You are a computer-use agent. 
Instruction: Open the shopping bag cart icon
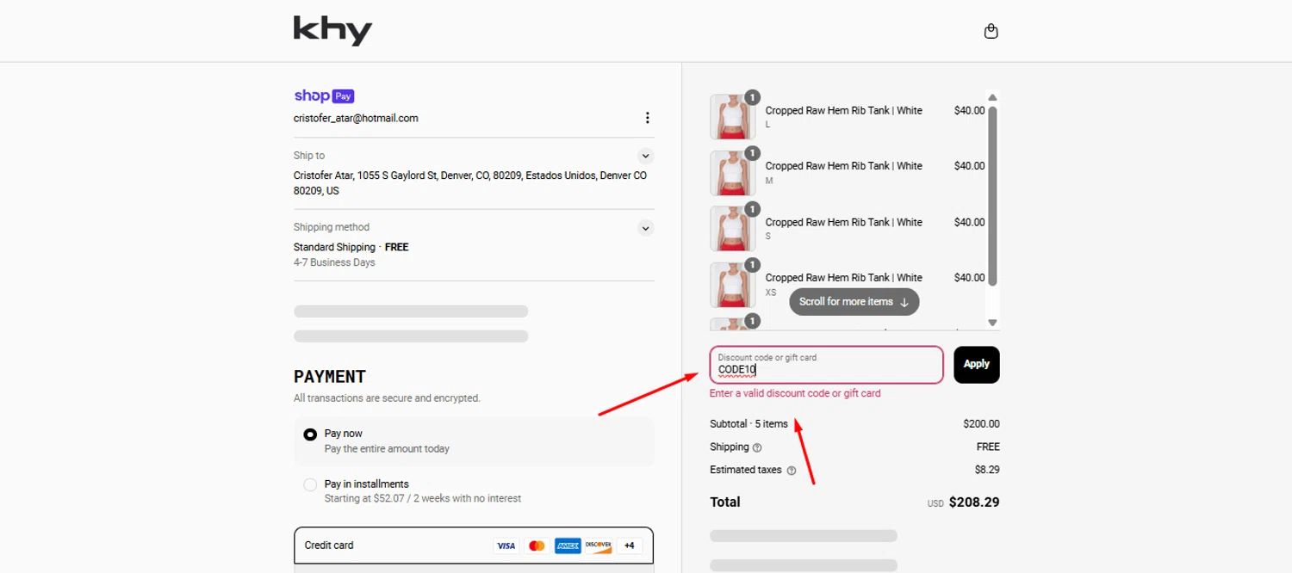(x=991, y=31)
